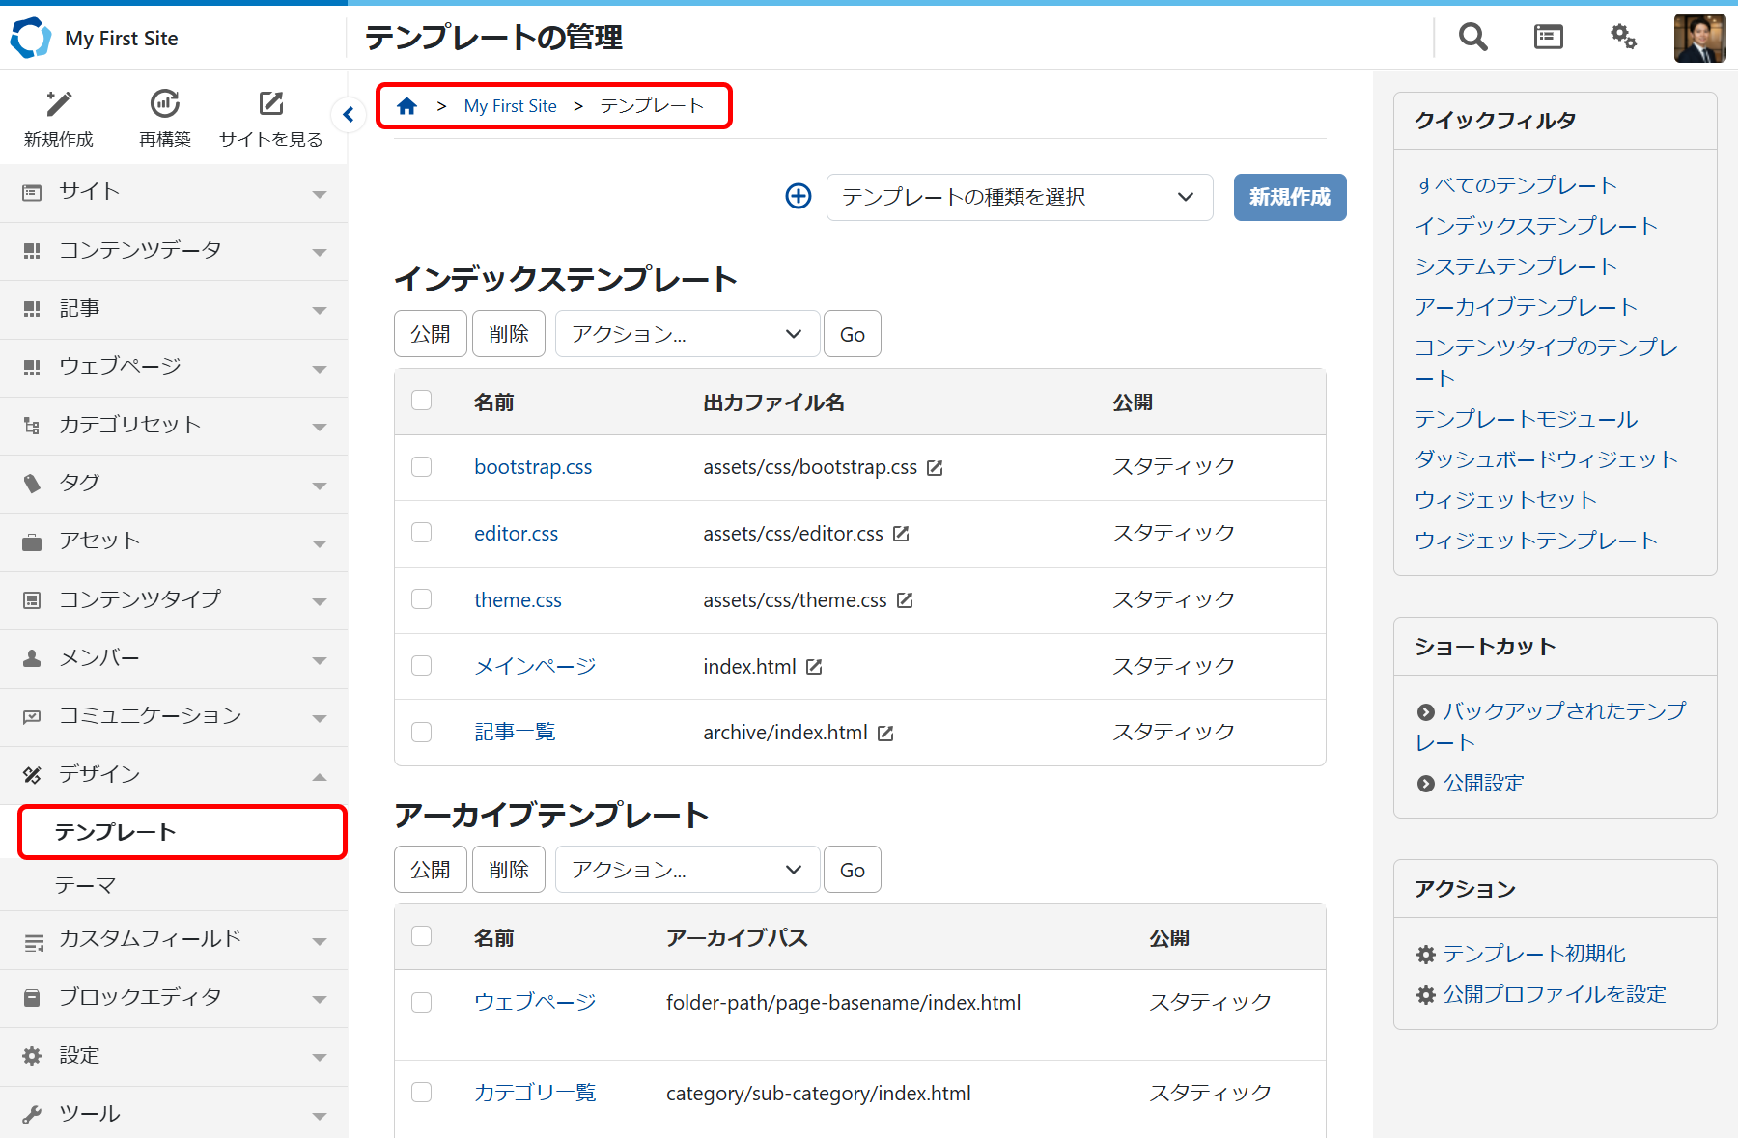1738x1138 pixels.
Task: Select テーマ in the design menu
Action: click(x=86, y=885)
